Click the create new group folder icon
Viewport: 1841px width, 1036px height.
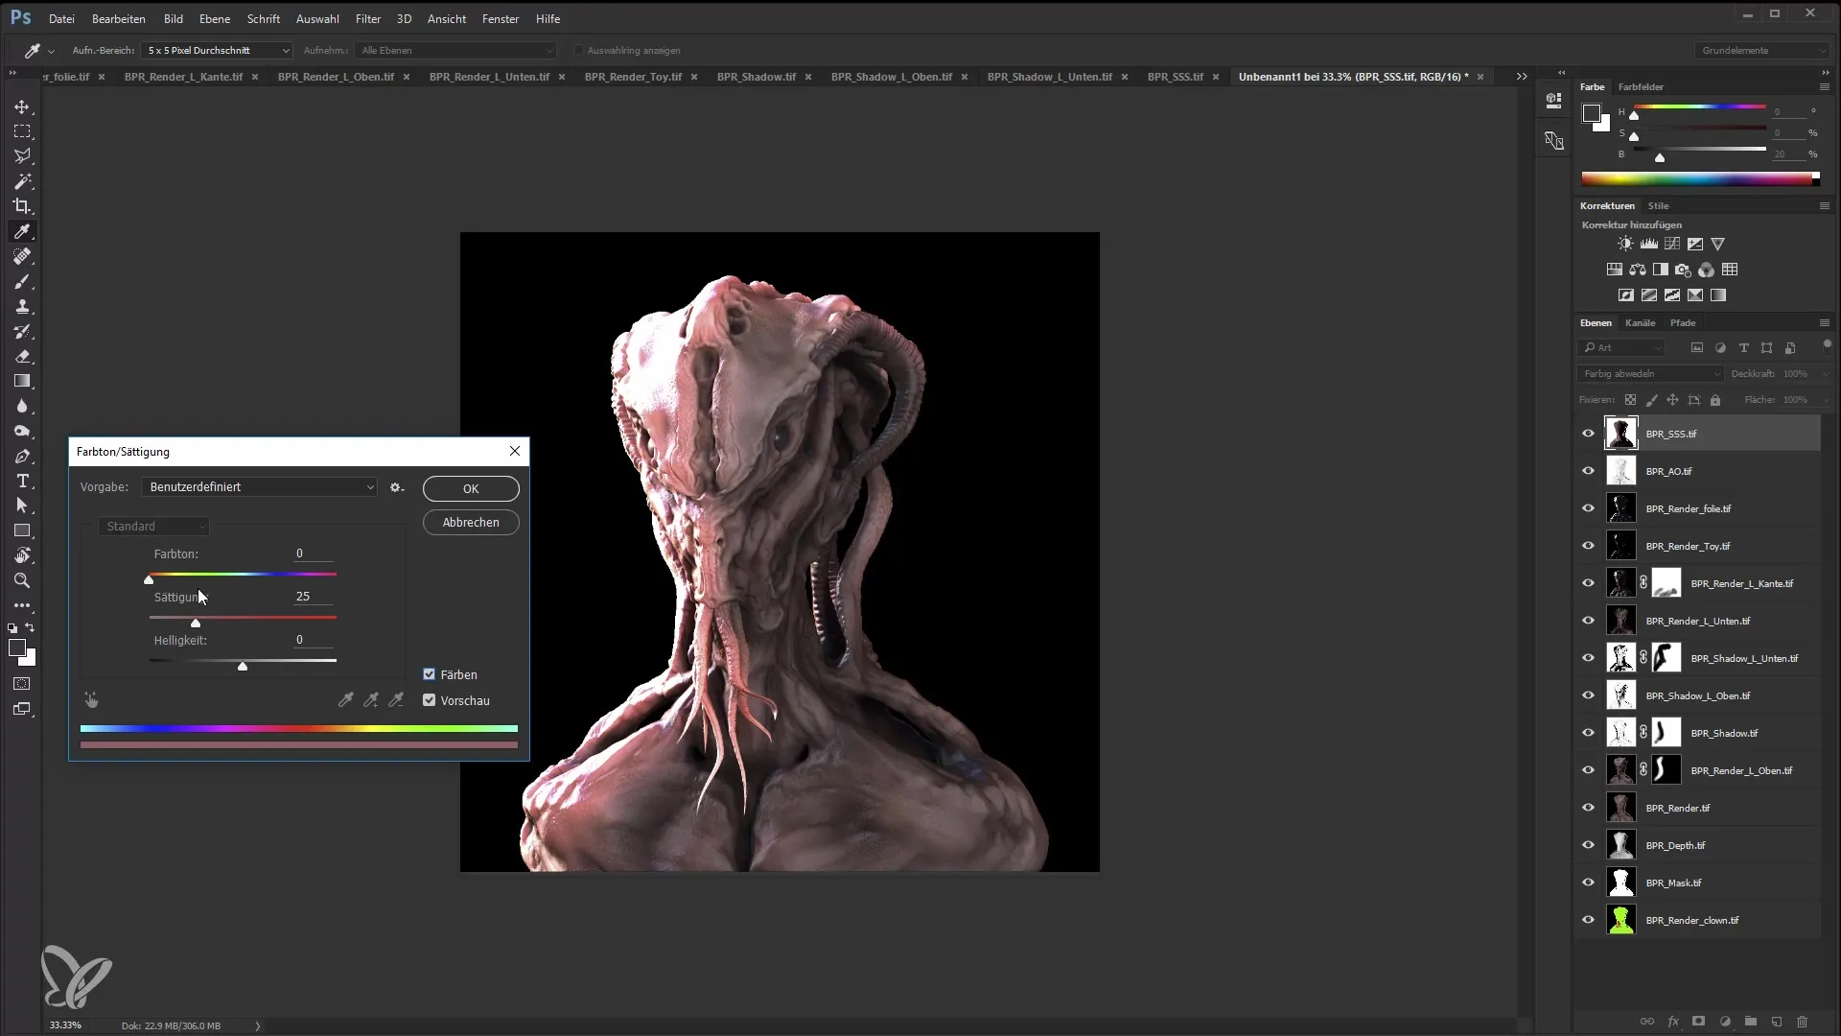click(1751, 1022)
